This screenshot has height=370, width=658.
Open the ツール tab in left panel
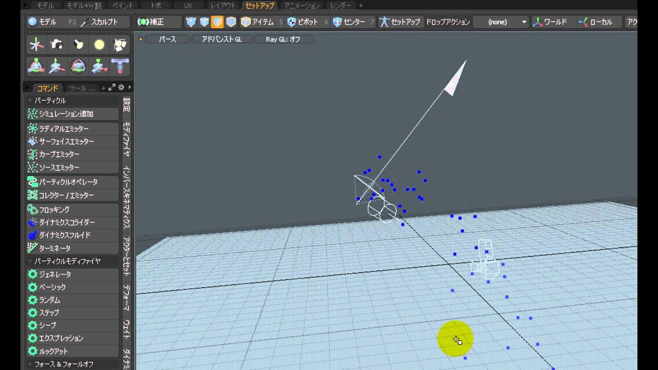point(81,88)
